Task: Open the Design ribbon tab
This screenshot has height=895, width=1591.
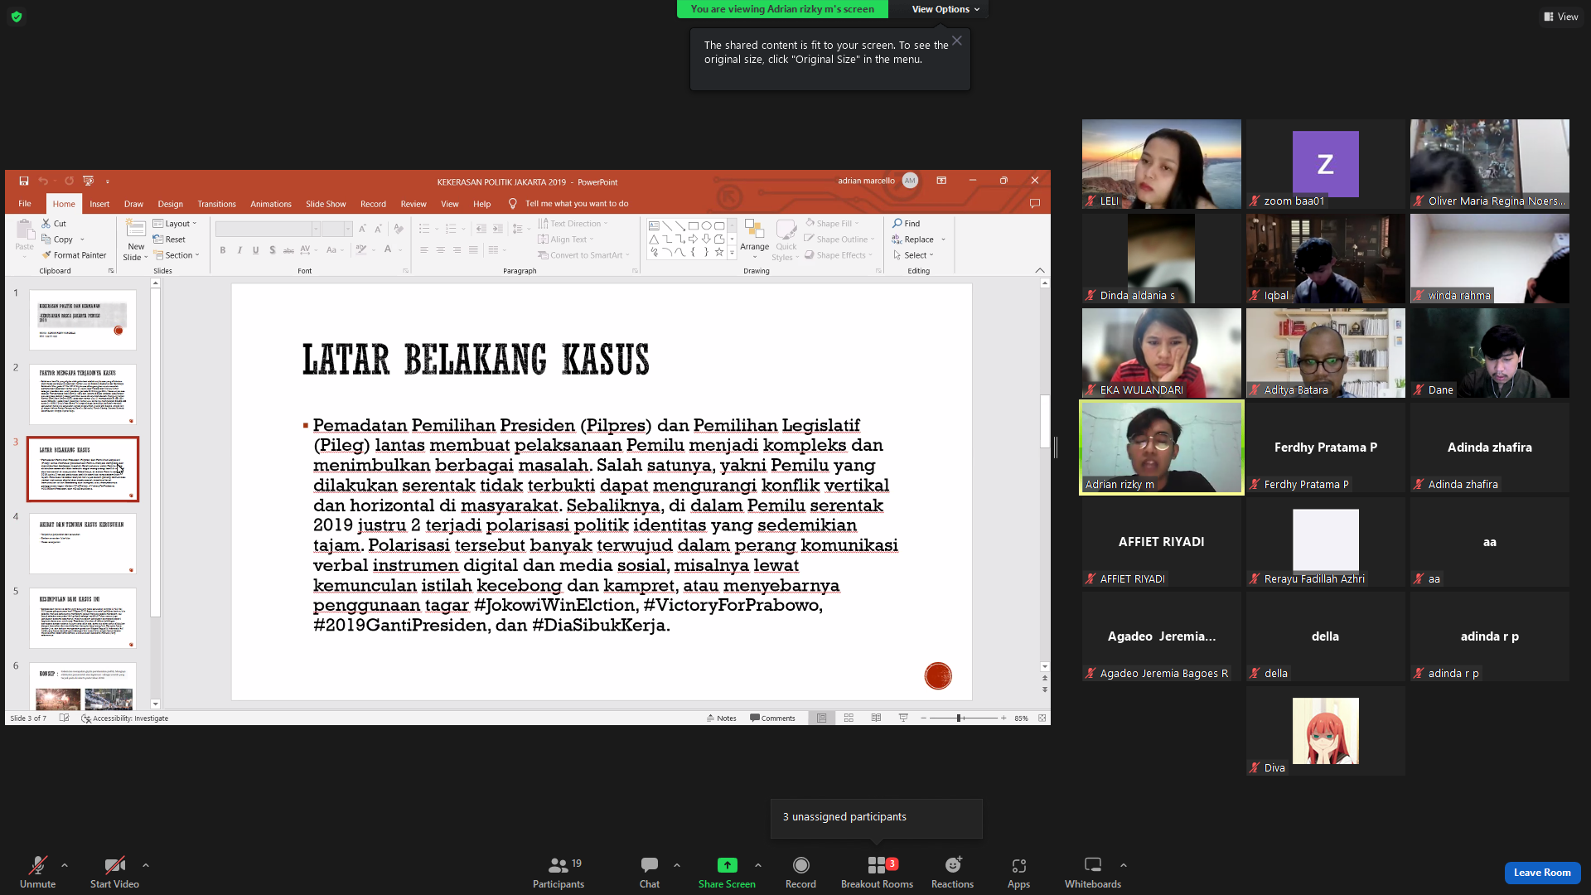Action: pyautogui.click(x=170, y=204)
